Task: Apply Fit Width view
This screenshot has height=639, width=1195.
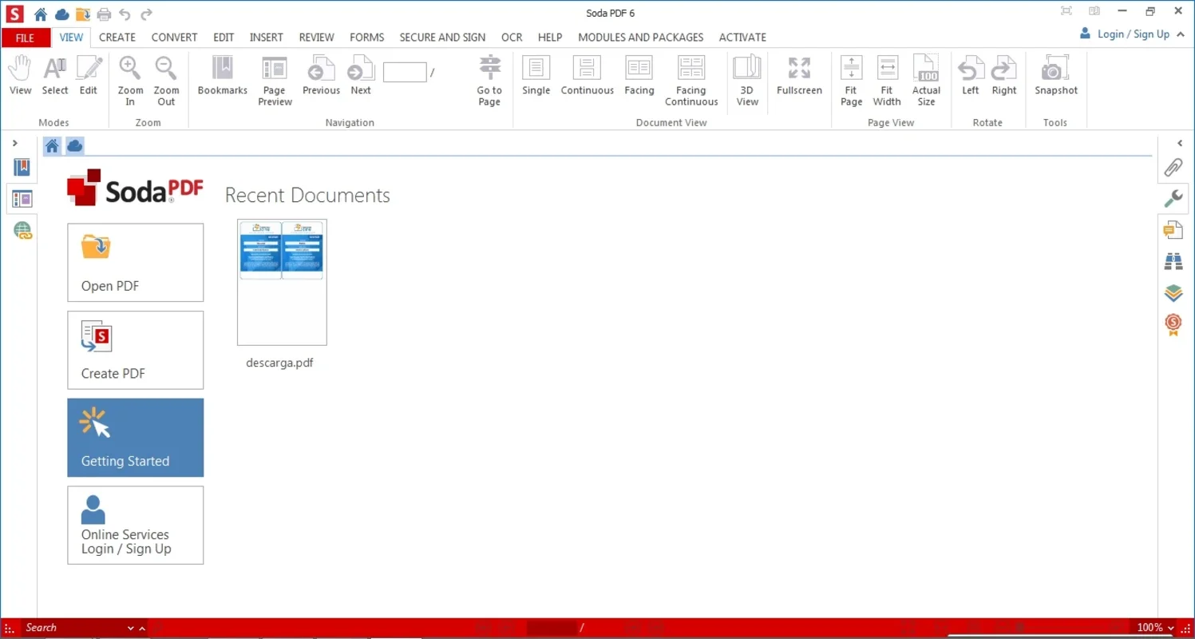Action: 887,81
